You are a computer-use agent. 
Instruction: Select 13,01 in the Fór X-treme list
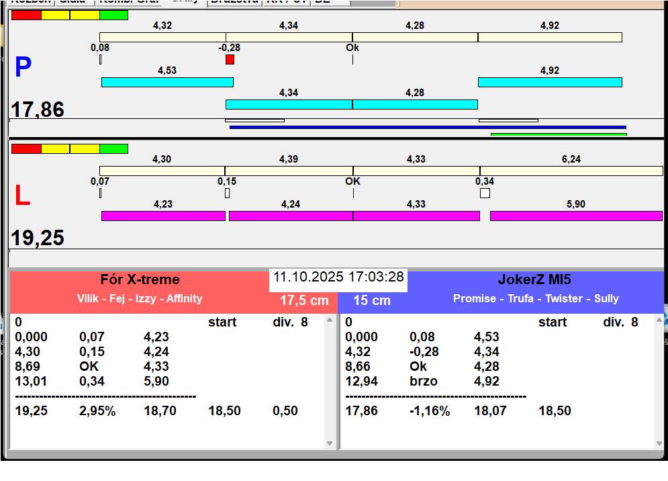(31, 381)
